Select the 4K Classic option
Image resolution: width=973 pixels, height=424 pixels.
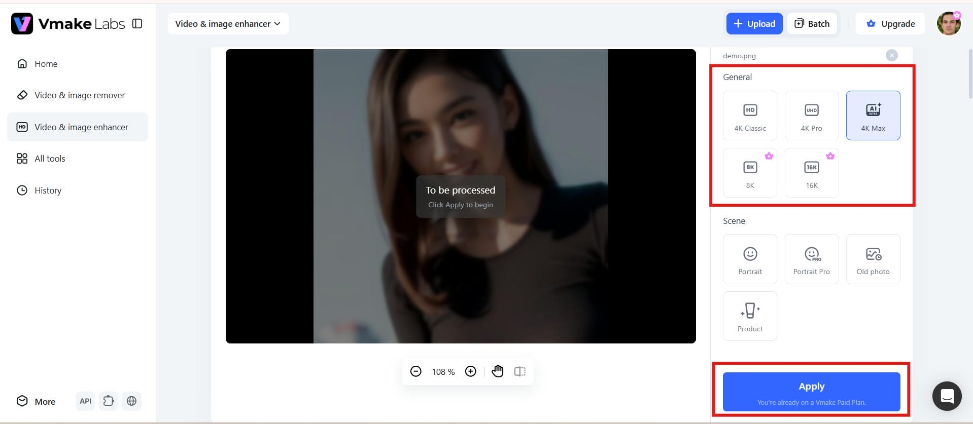coord(750,115)
